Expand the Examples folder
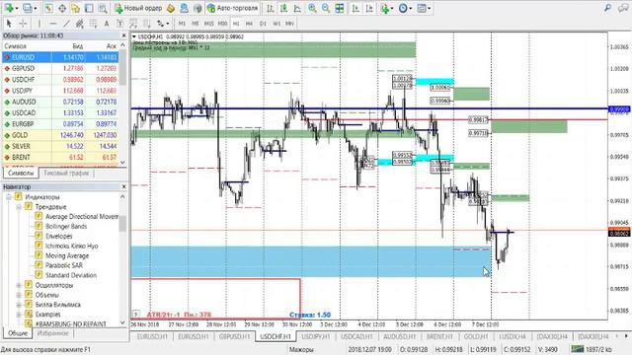Screen dimensions: 632x355 pos(19,315)
